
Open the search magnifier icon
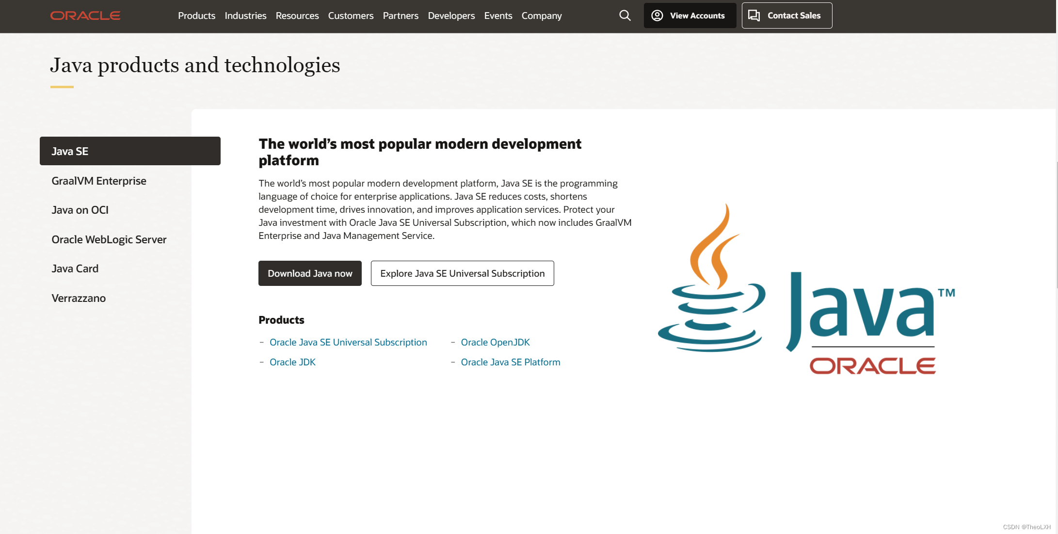pyautogui.click(x=625, y=16)
